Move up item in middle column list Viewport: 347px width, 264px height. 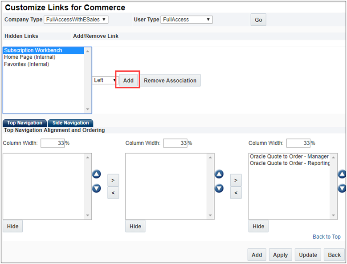tap(219, 174)
